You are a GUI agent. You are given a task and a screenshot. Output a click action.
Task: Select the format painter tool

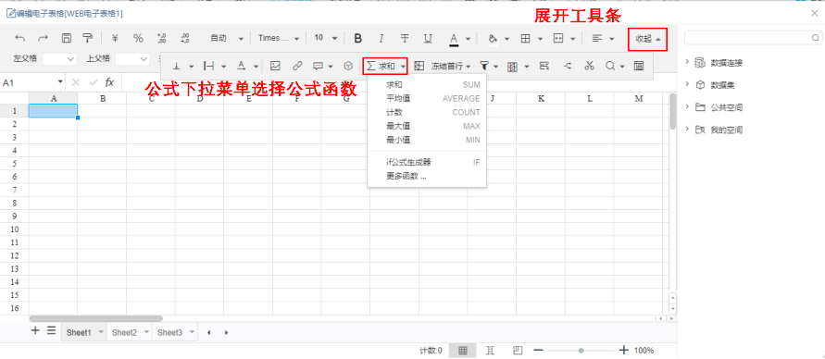[x=87, y=38]
